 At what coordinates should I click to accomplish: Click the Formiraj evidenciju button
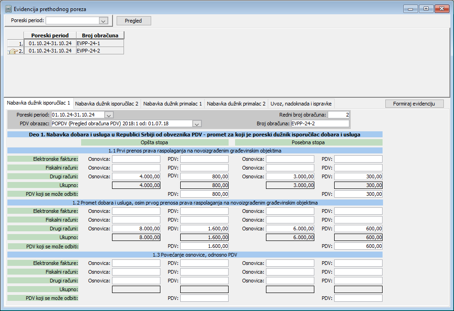point(414,104)
